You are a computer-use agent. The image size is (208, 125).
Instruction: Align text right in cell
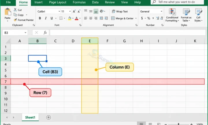pos(96,18)
